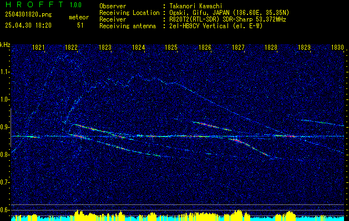Click the 1825 time marker

click(171, 47)
